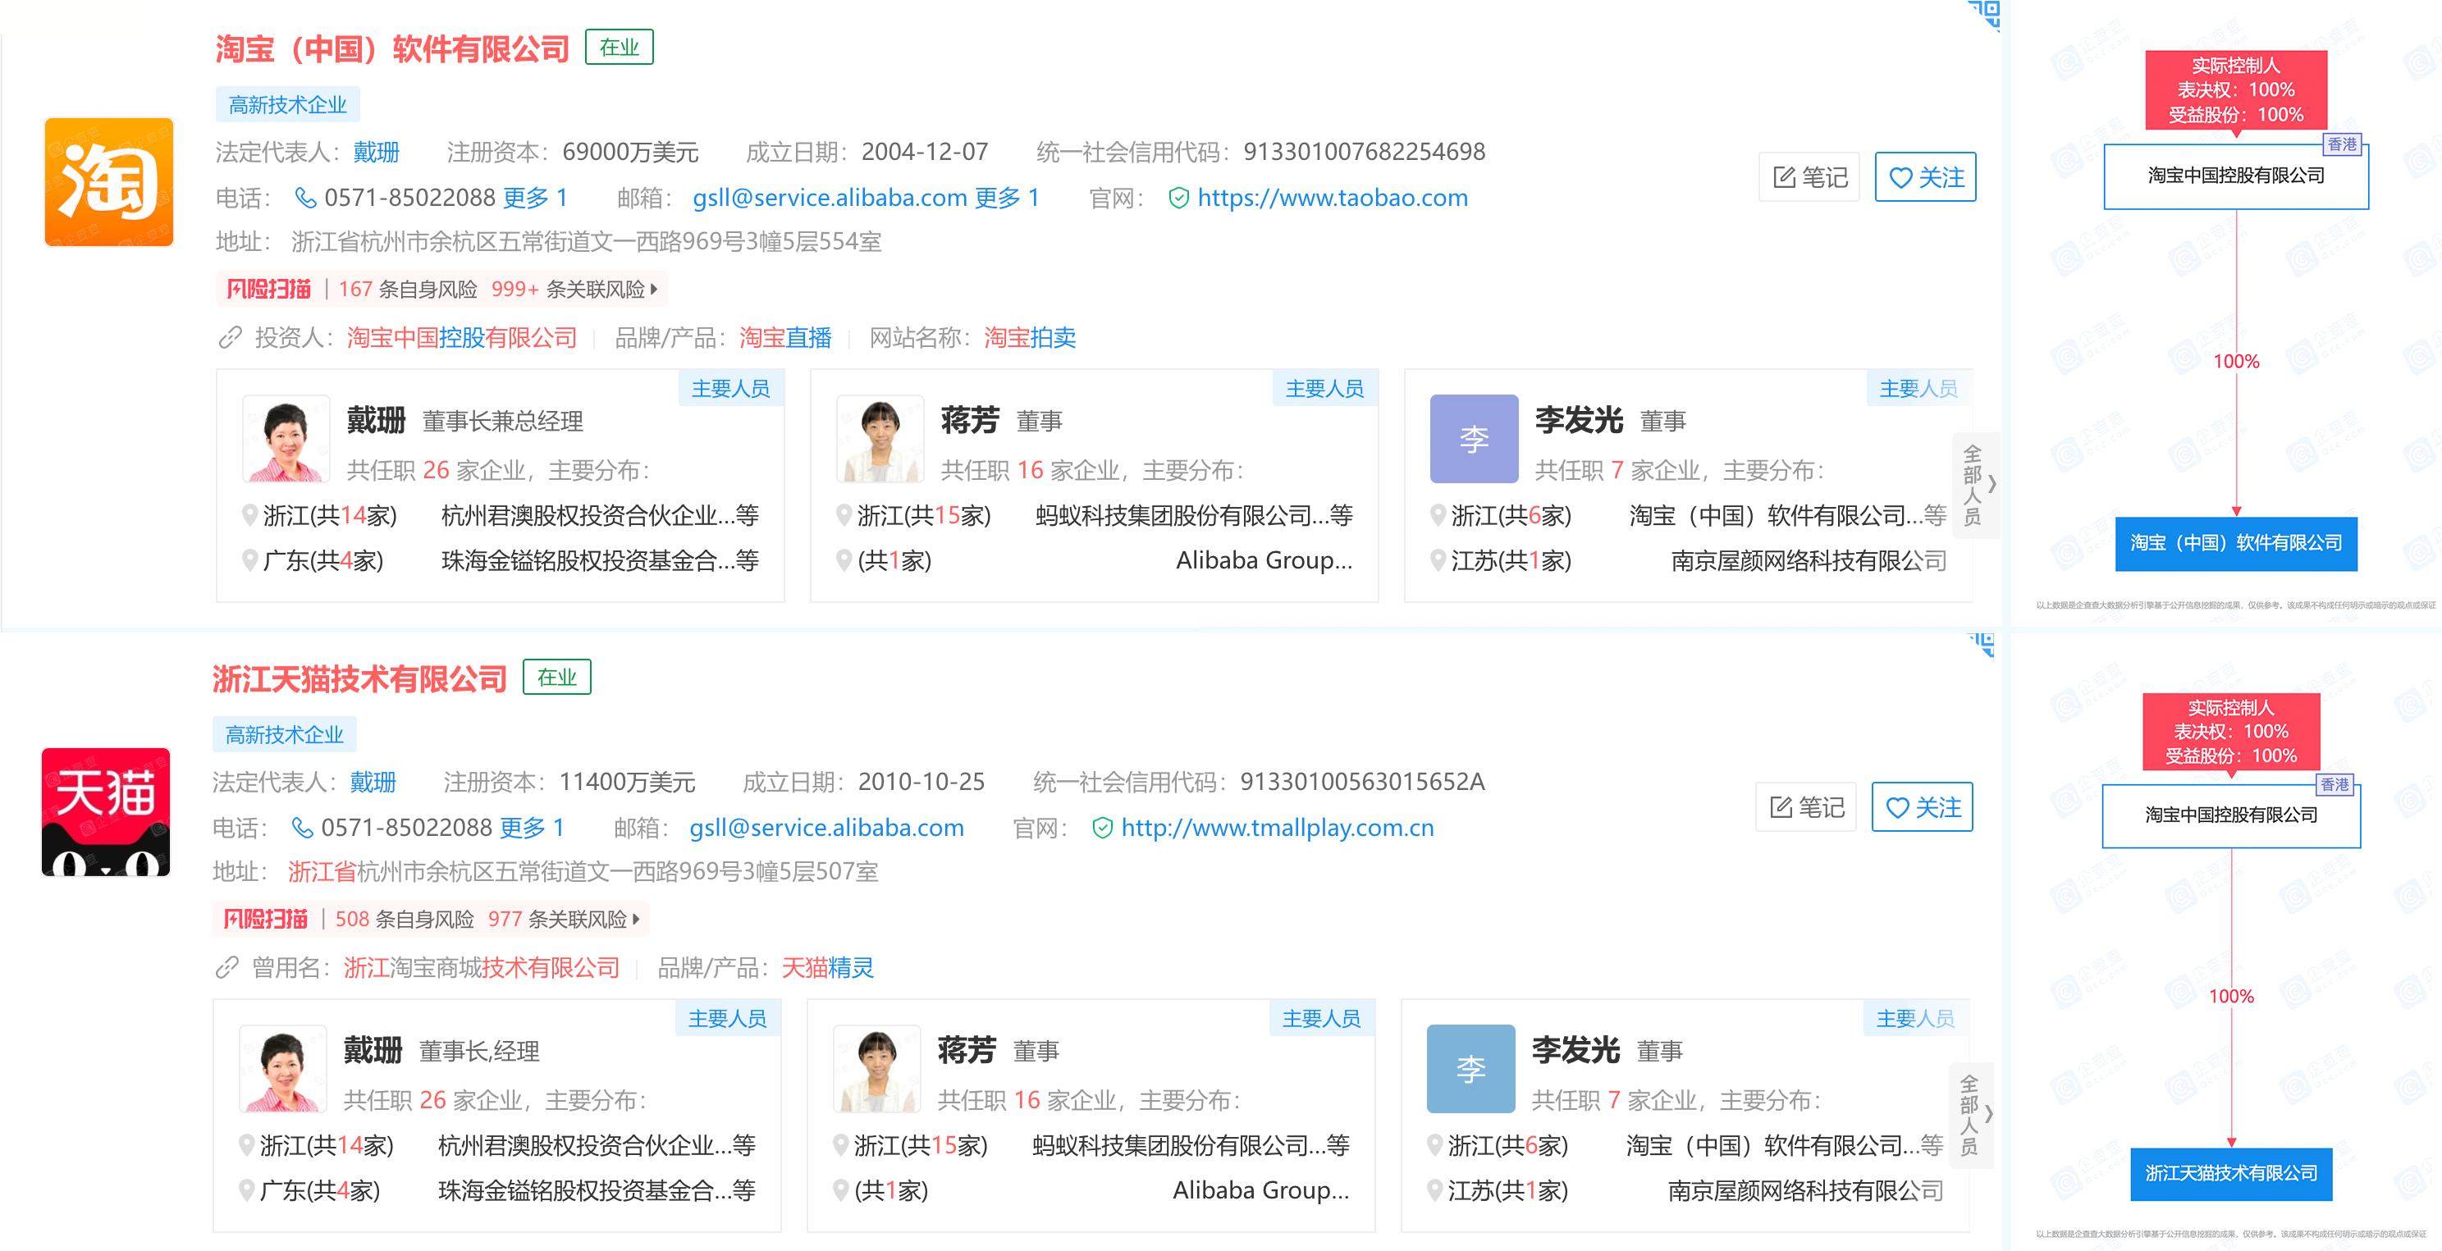Expand 更多 1 beside the email address

click(1007, 198)
